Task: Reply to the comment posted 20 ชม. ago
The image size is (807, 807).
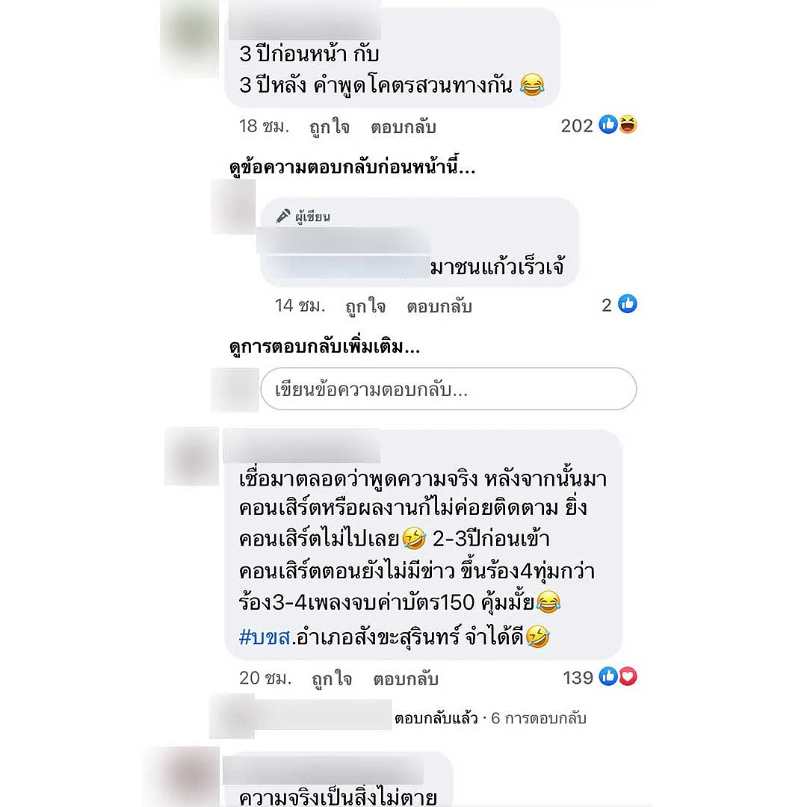Action: point(406,678)
